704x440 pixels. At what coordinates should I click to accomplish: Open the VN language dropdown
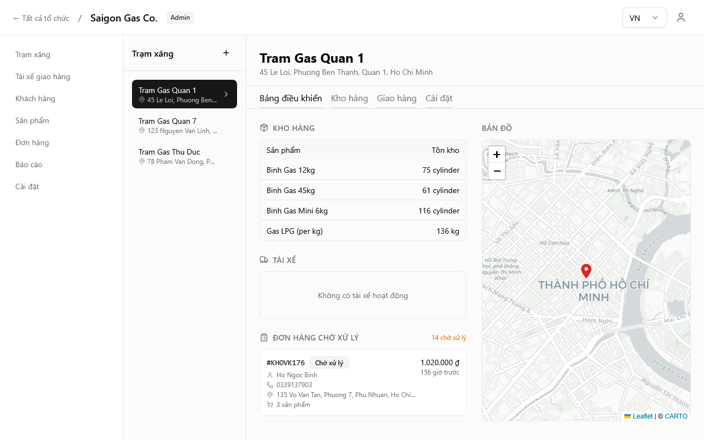pos(644,18)
